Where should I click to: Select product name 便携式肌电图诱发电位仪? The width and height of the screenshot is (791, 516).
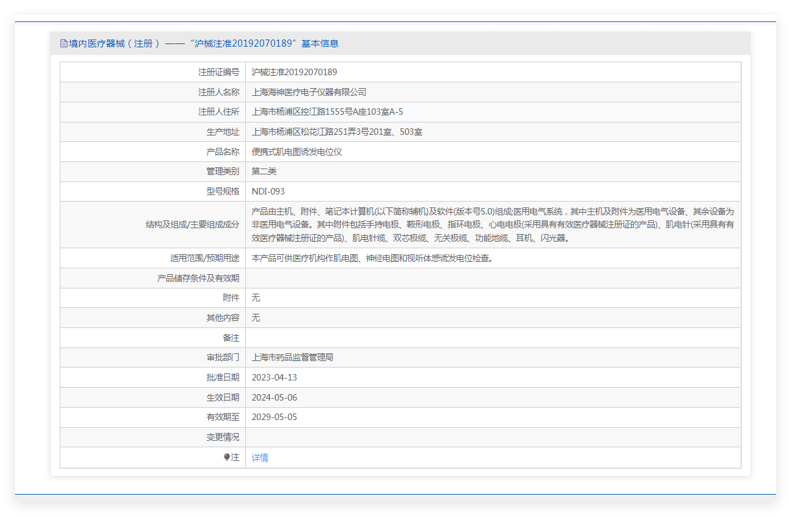(x=297, y=152)
